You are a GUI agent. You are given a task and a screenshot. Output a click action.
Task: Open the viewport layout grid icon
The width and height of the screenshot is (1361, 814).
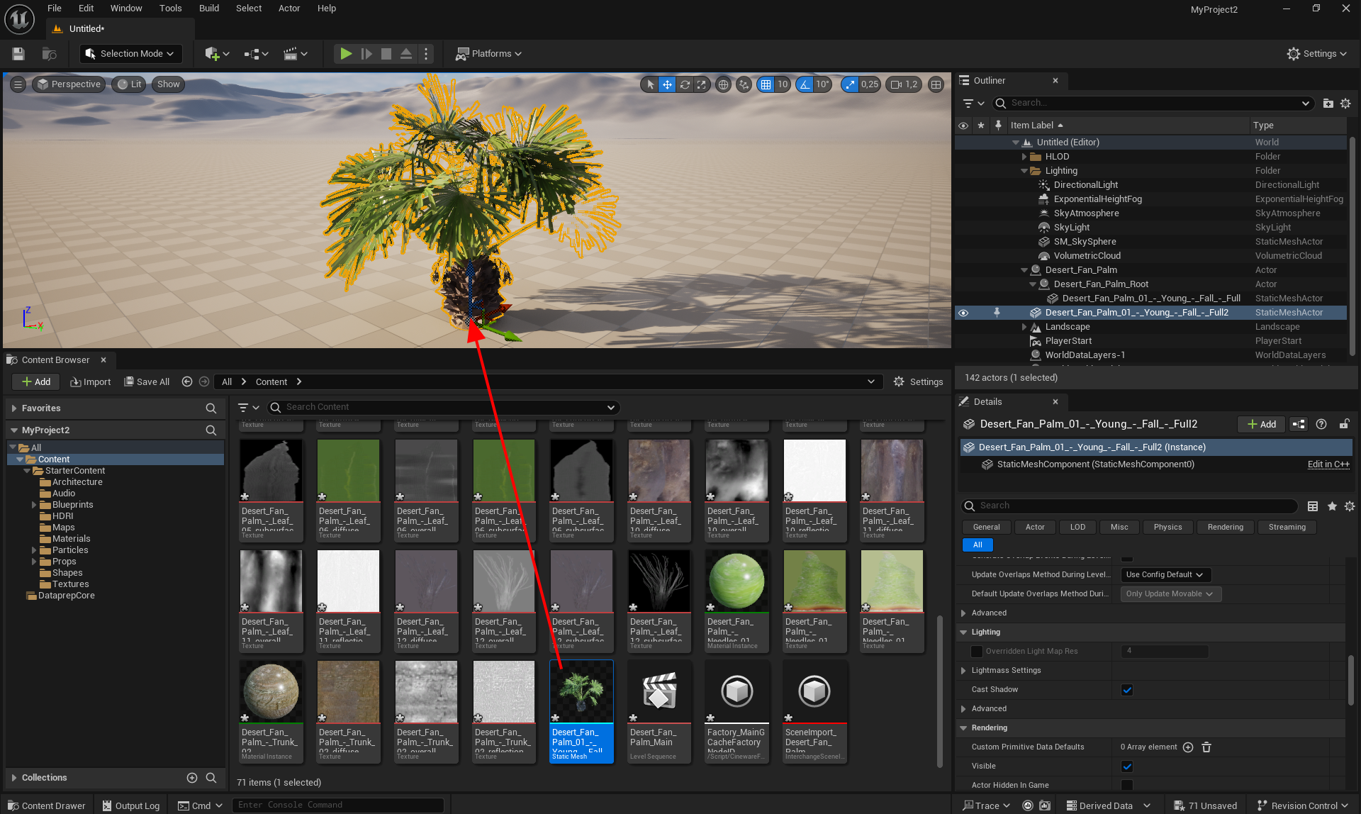pos(936,84)
